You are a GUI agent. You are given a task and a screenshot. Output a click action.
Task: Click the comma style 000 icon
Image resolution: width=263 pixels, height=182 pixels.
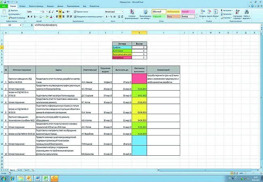coord(115,17)
